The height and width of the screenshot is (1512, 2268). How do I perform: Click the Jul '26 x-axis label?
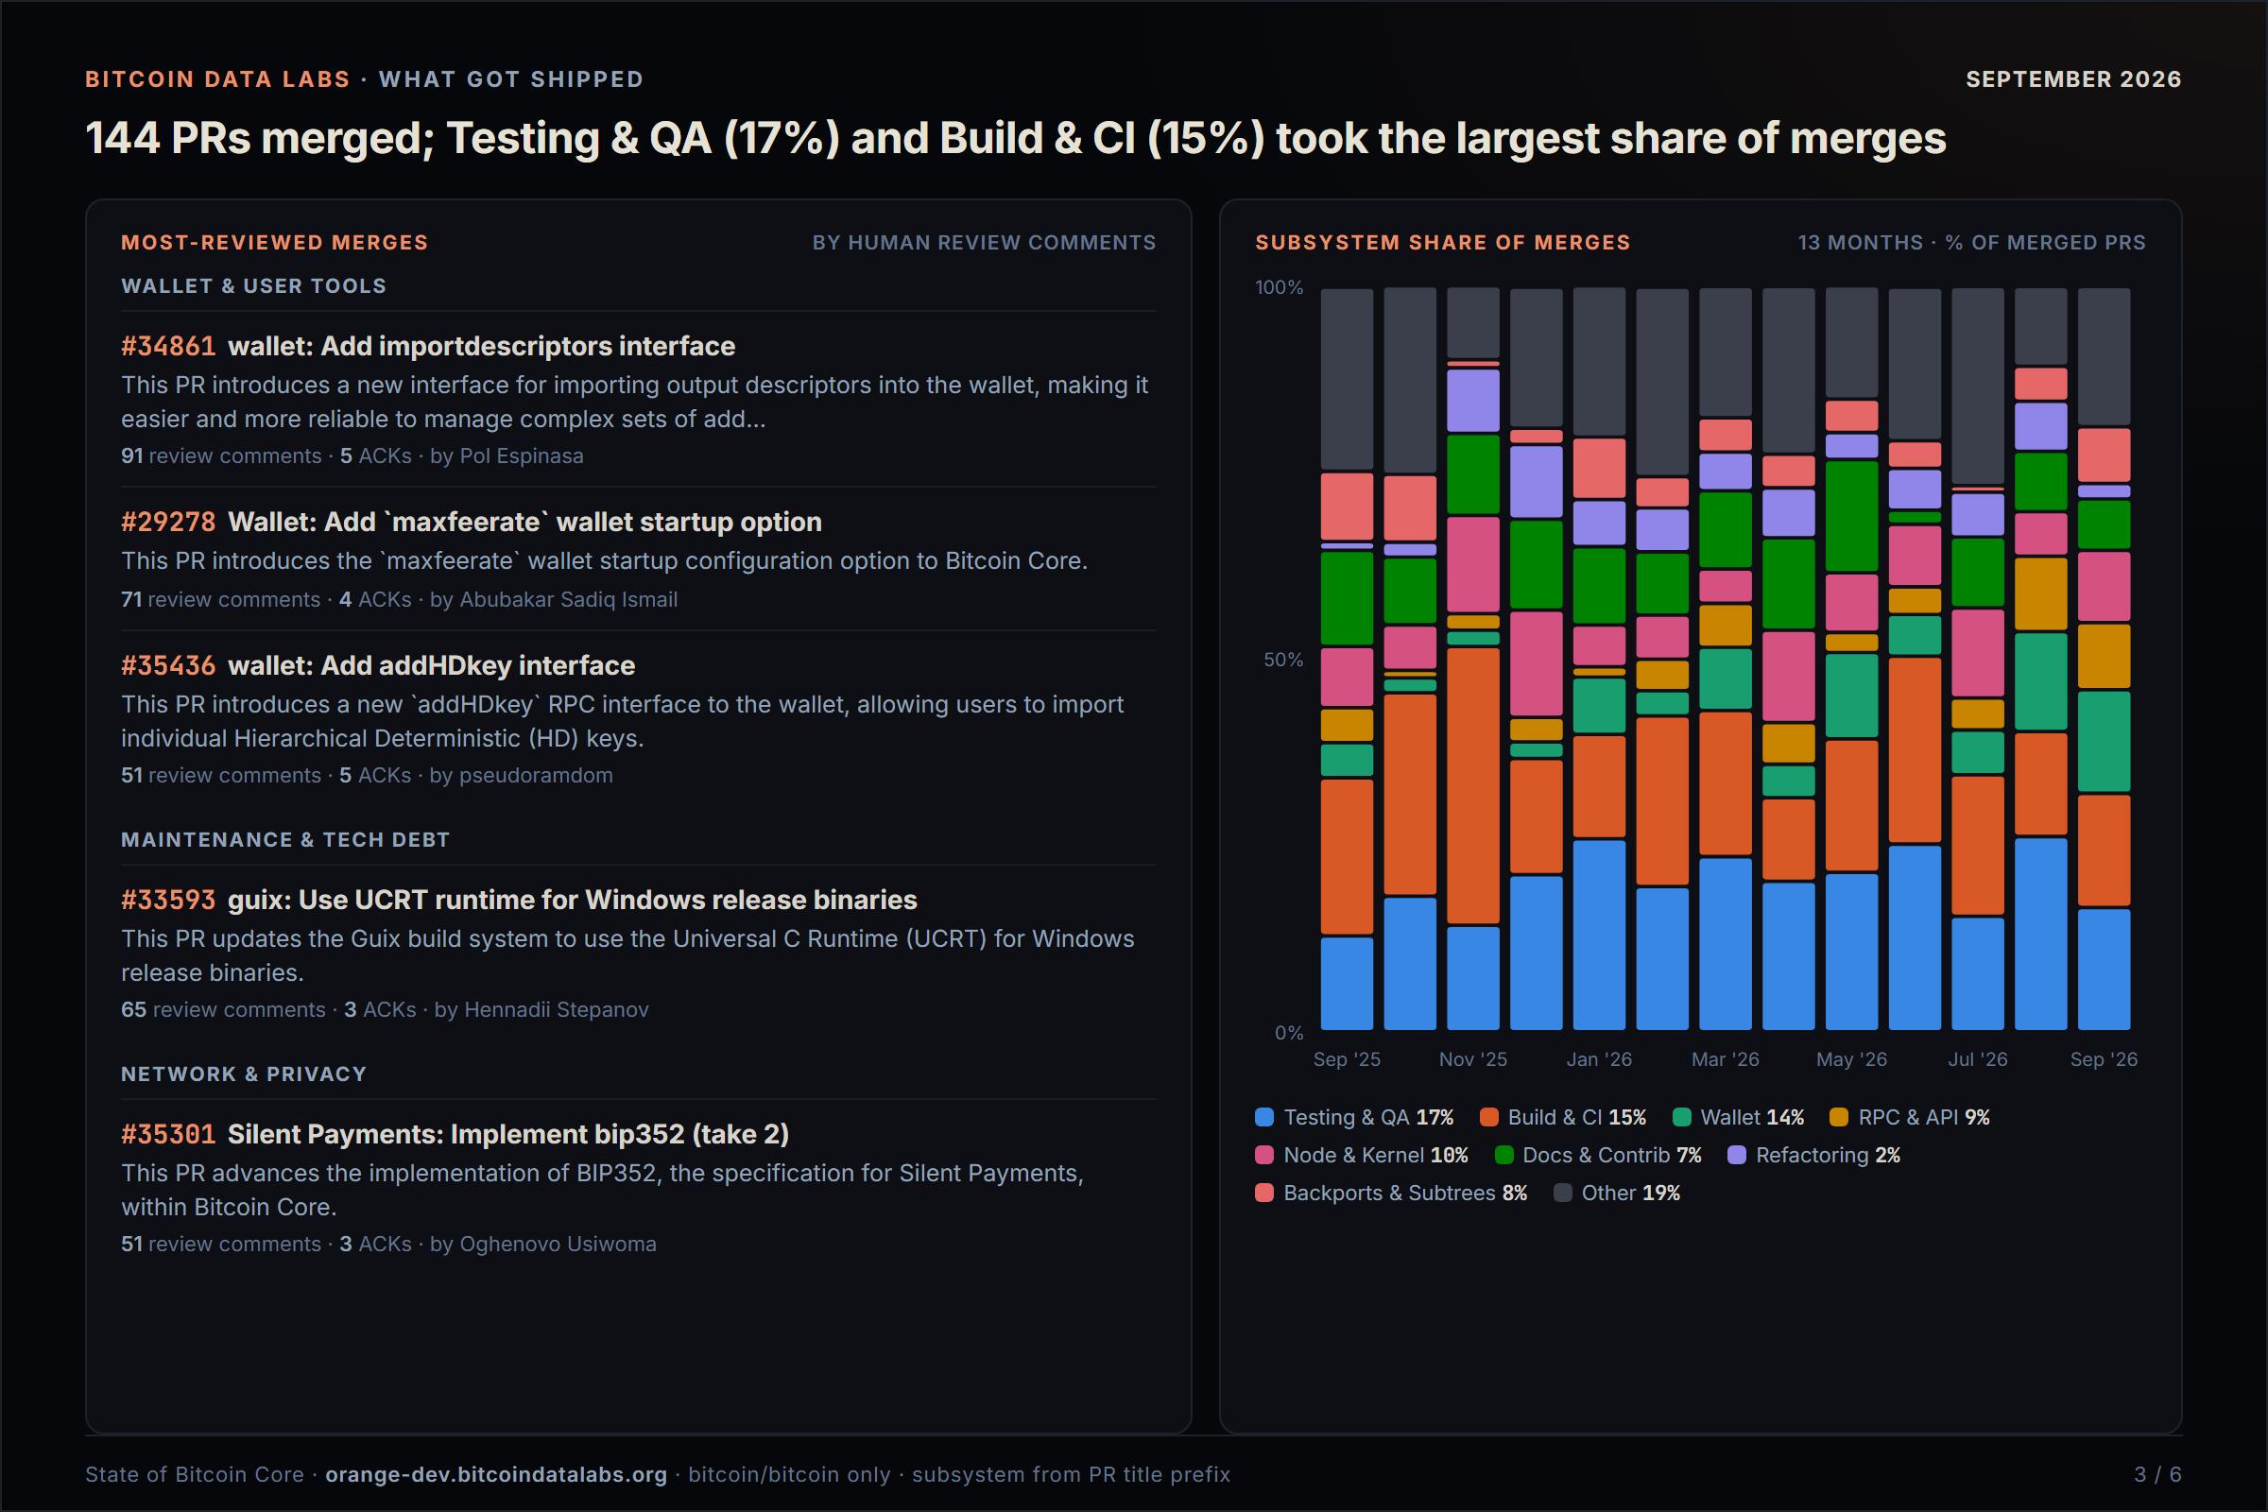tap(1978, 1058)
